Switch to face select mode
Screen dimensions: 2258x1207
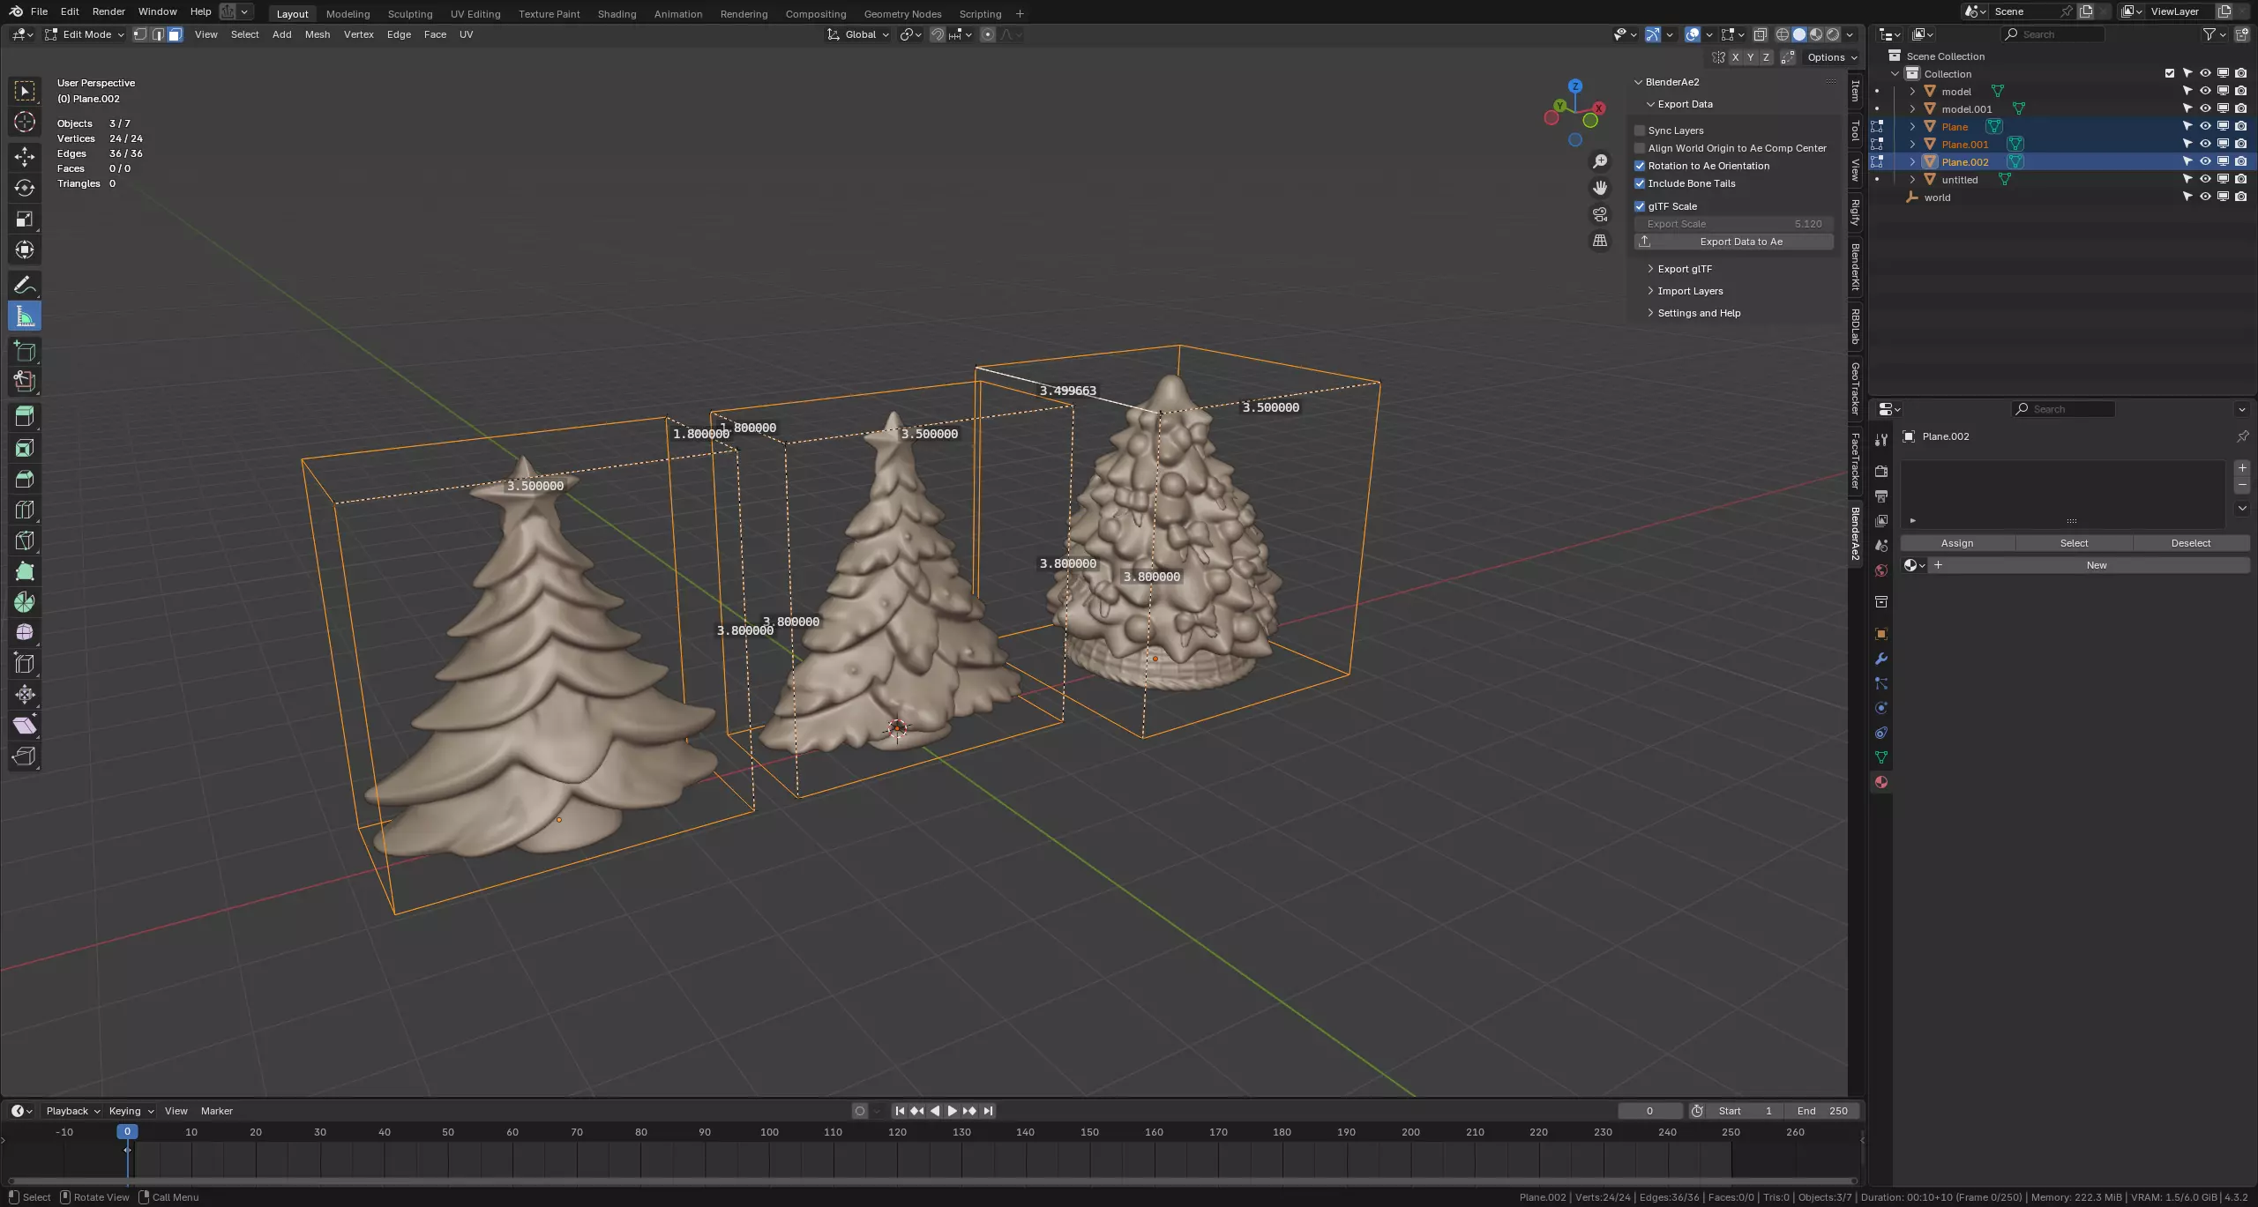click(175, 34)
